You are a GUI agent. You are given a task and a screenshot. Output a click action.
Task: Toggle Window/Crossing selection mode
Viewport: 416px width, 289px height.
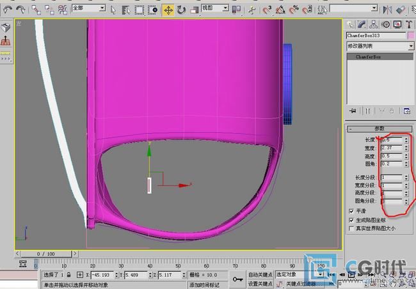153,10
